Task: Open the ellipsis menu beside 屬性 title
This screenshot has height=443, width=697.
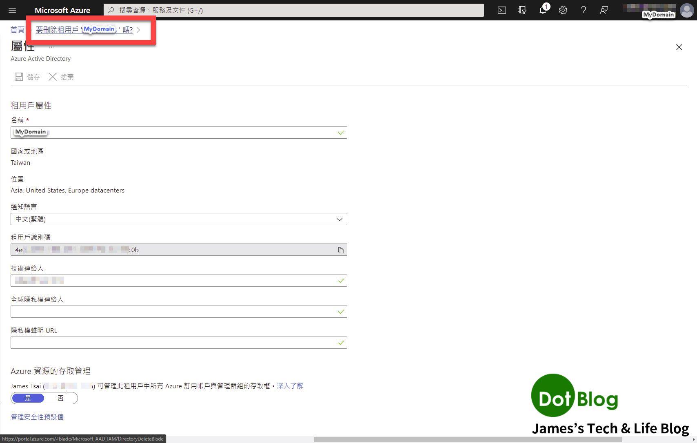Action: click(x=51, y=47)
